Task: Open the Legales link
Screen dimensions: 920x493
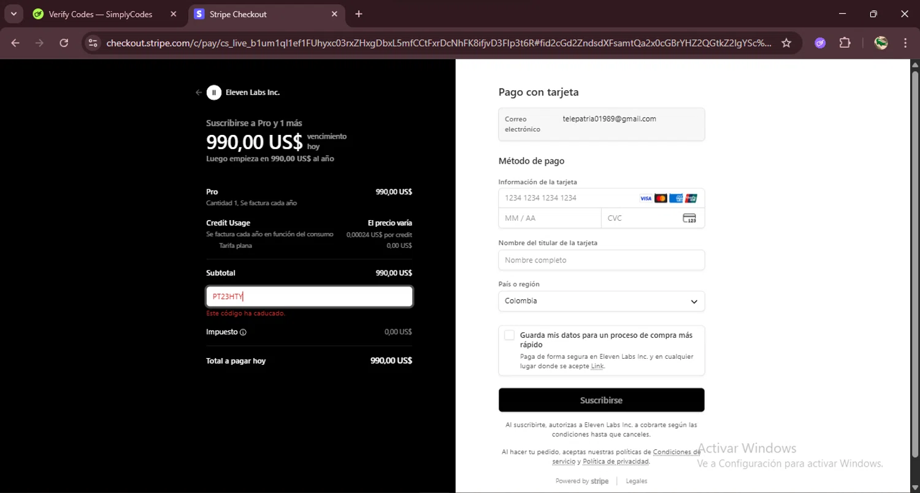Action: pos(636,481)
